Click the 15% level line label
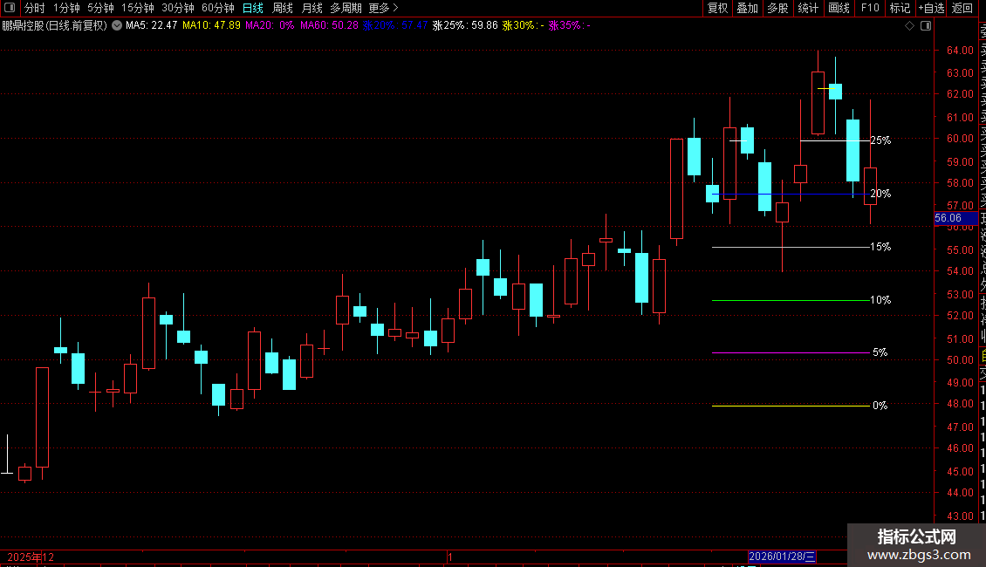The height and width of the screenshot is (567, 986). (880, 247)
